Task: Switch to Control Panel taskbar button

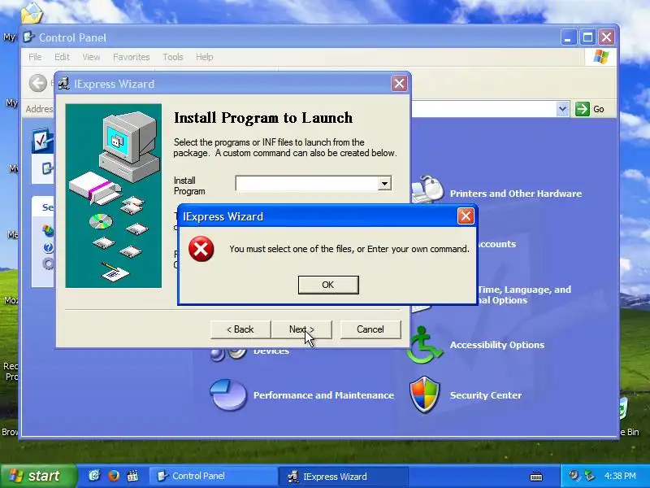Action: point(212,476)
